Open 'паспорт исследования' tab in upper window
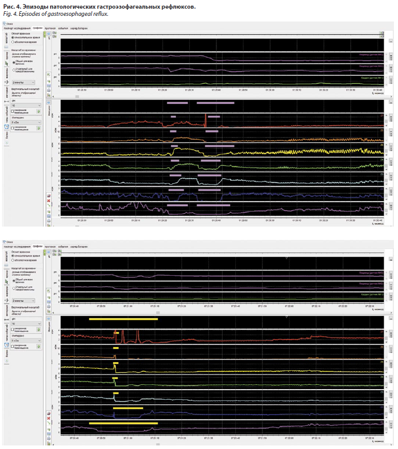This screenshot has height=449, width=398. [x=17, y=28]
